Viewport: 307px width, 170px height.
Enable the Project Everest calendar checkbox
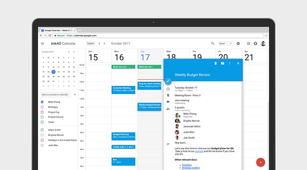[x=42, y=117]
